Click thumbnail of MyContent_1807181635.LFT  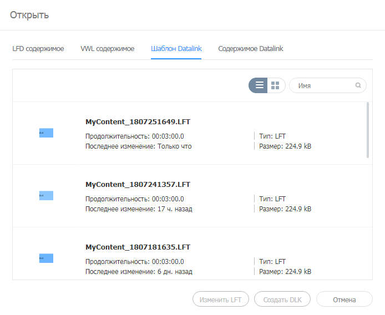46,258
